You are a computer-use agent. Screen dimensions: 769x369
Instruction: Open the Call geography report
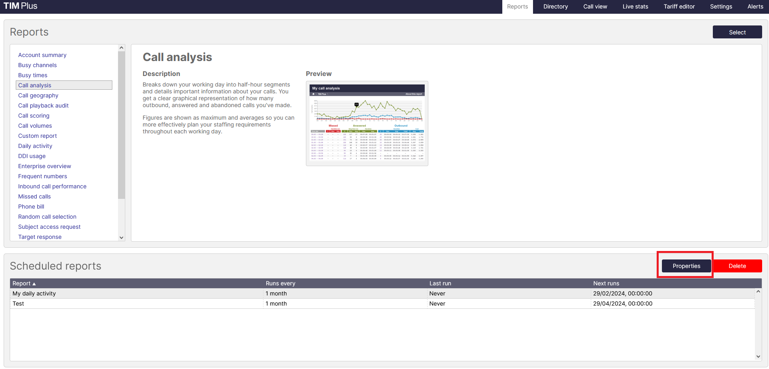point(38,95)
